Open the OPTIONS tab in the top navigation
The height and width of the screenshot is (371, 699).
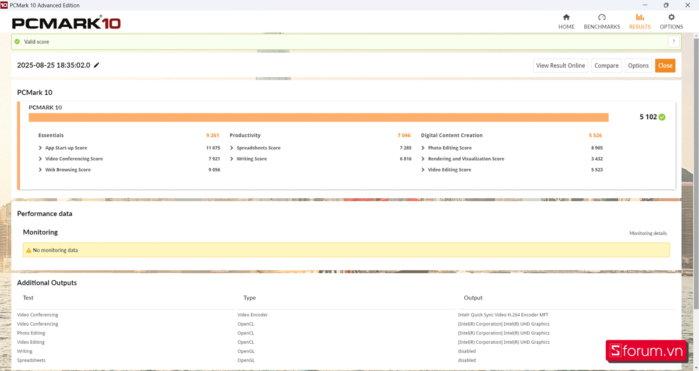click(x=671, y=22)
